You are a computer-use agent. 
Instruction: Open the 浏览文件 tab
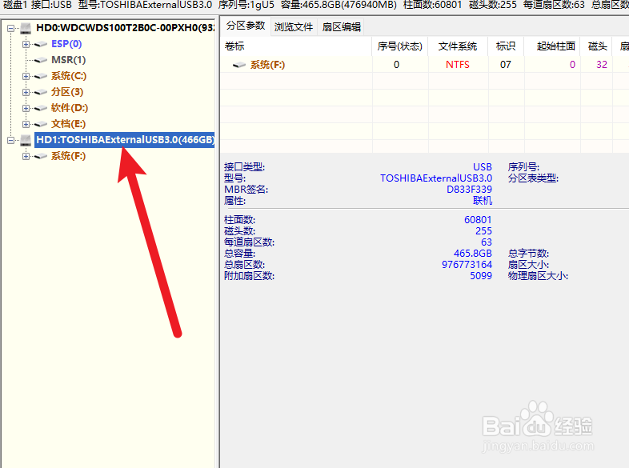pos(294,27)
